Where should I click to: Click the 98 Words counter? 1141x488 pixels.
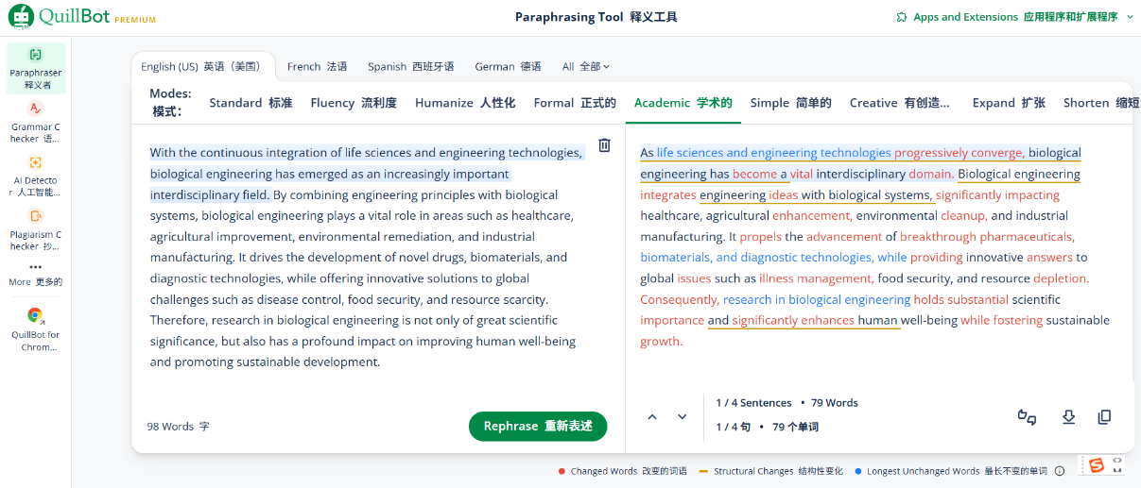coord(178,427)
